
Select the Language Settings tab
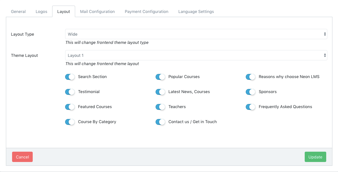click(x=196, y=11)
